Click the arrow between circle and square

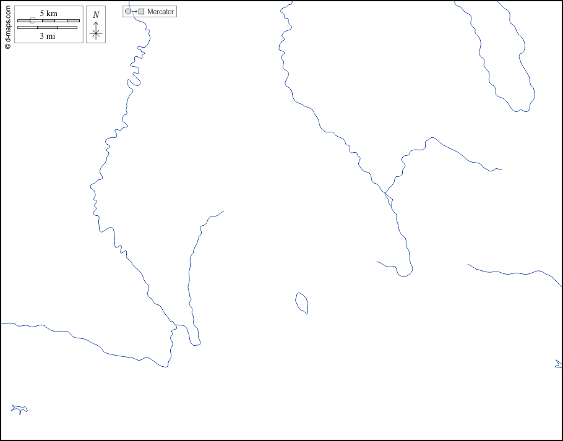134,12
